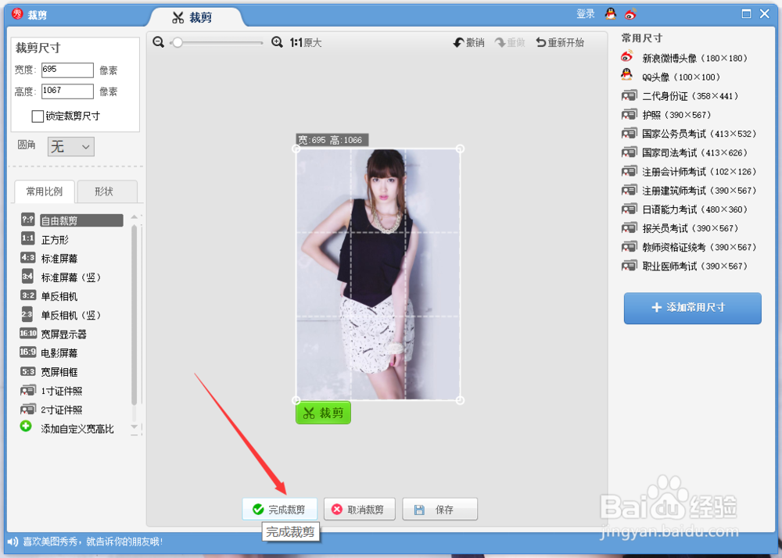The image size is (782, 558).
Task: Choose 日语能力考试 (480×360) size
Action: tap(684, 209)
